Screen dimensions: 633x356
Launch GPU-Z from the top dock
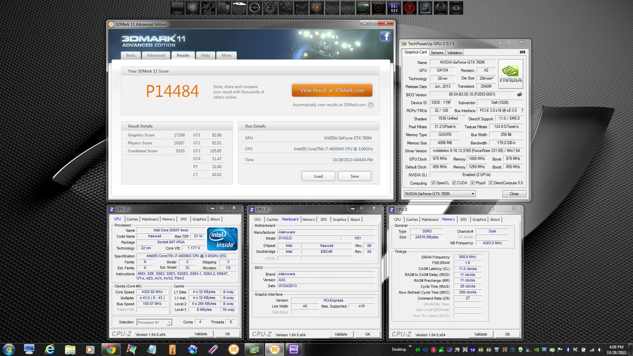[347, 8]
